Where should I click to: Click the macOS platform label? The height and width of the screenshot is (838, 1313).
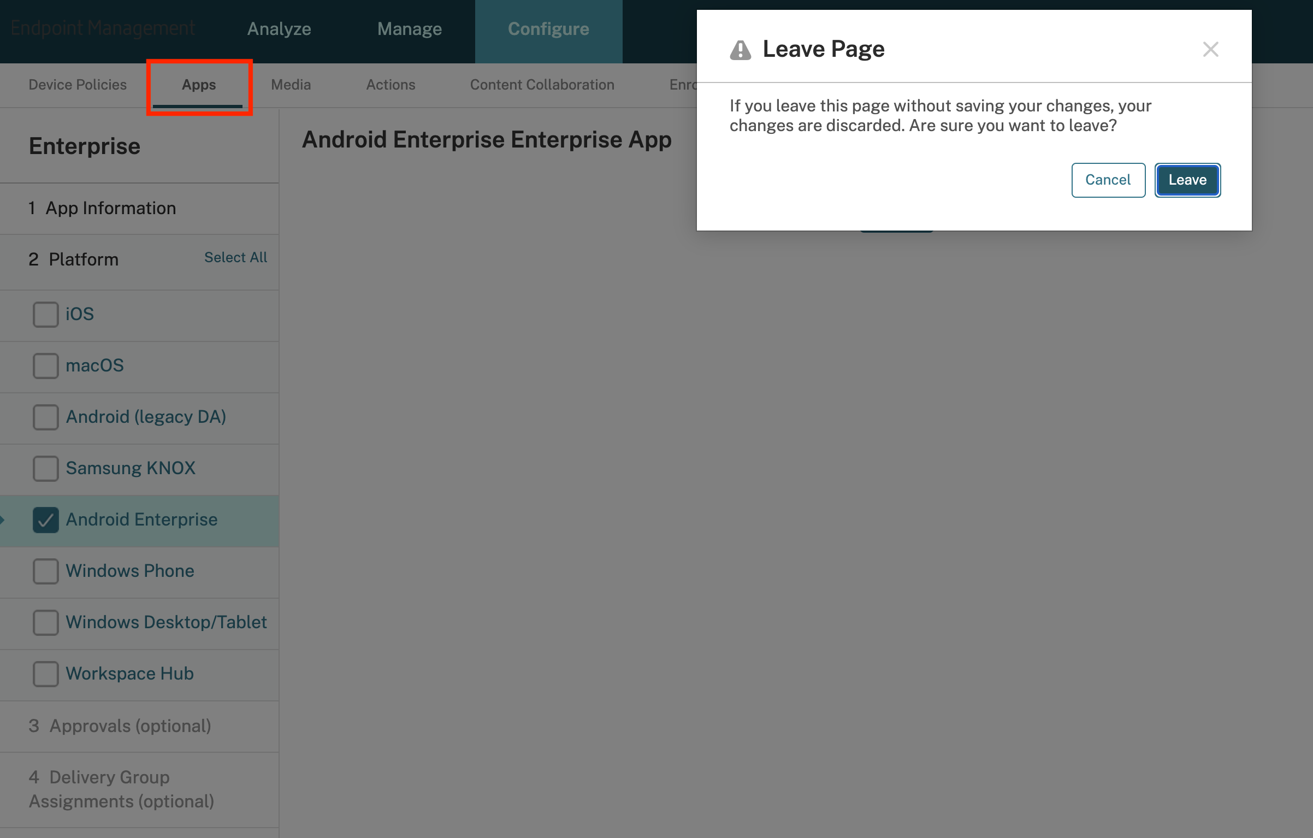95,365
